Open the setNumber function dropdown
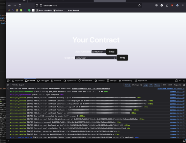 click(82, 58)
